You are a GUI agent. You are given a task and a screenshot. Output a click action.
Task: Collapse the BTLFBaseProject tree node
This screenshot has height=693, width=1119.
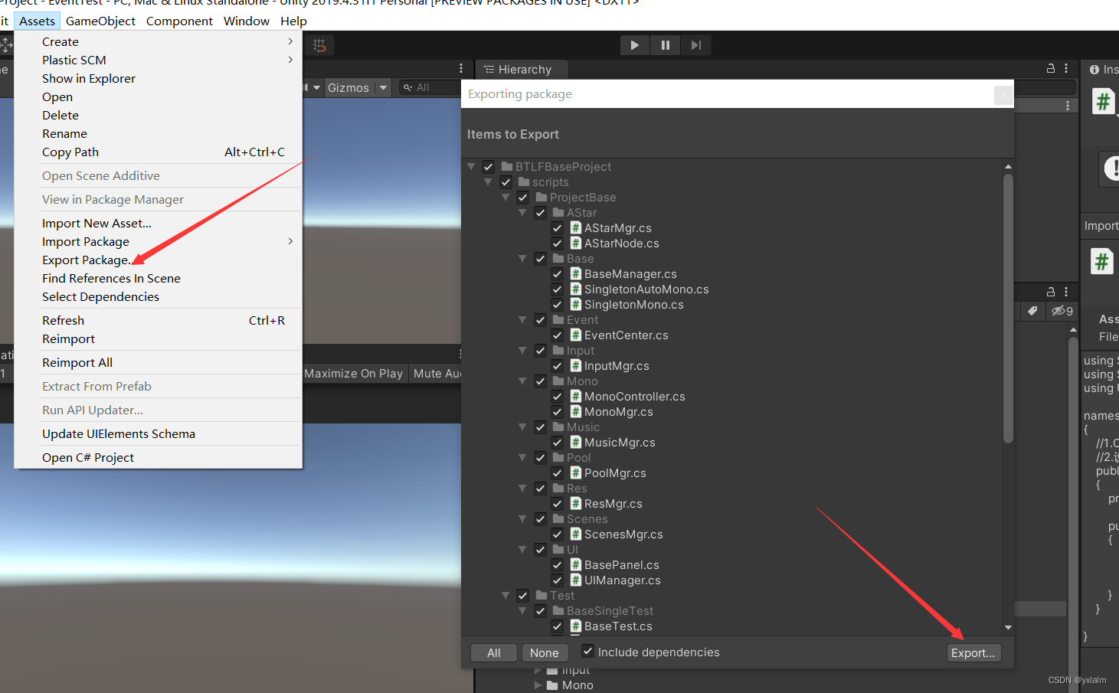tap(471, 166)
